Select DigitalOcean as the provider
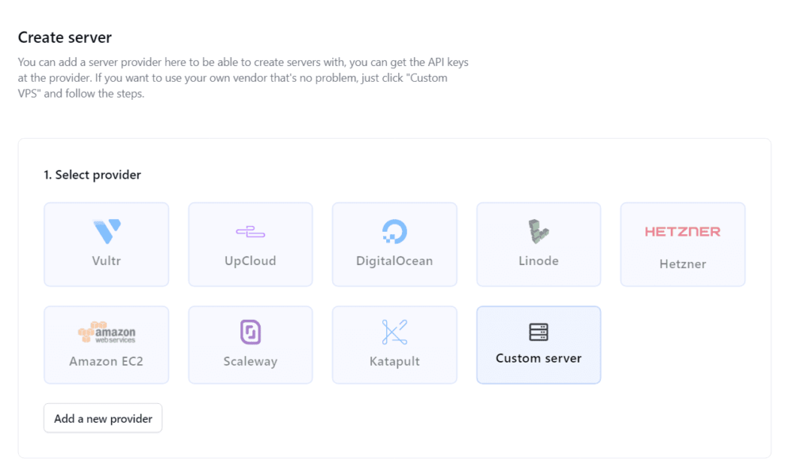The height and width of the screenshot is (461, 812). (x=394, y=244)
